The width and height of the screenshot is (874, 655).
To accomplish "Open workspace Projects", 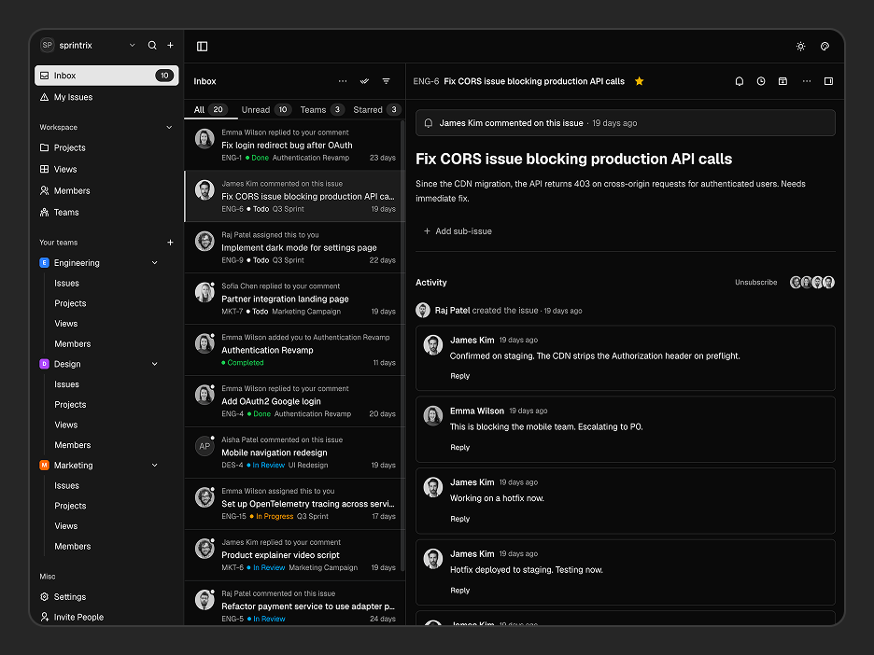I will click(106, 147).
